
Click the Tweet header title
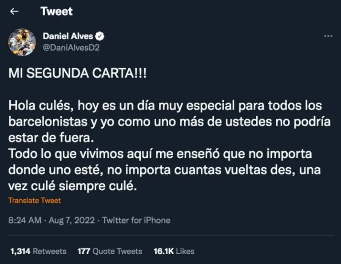point(57,12)
